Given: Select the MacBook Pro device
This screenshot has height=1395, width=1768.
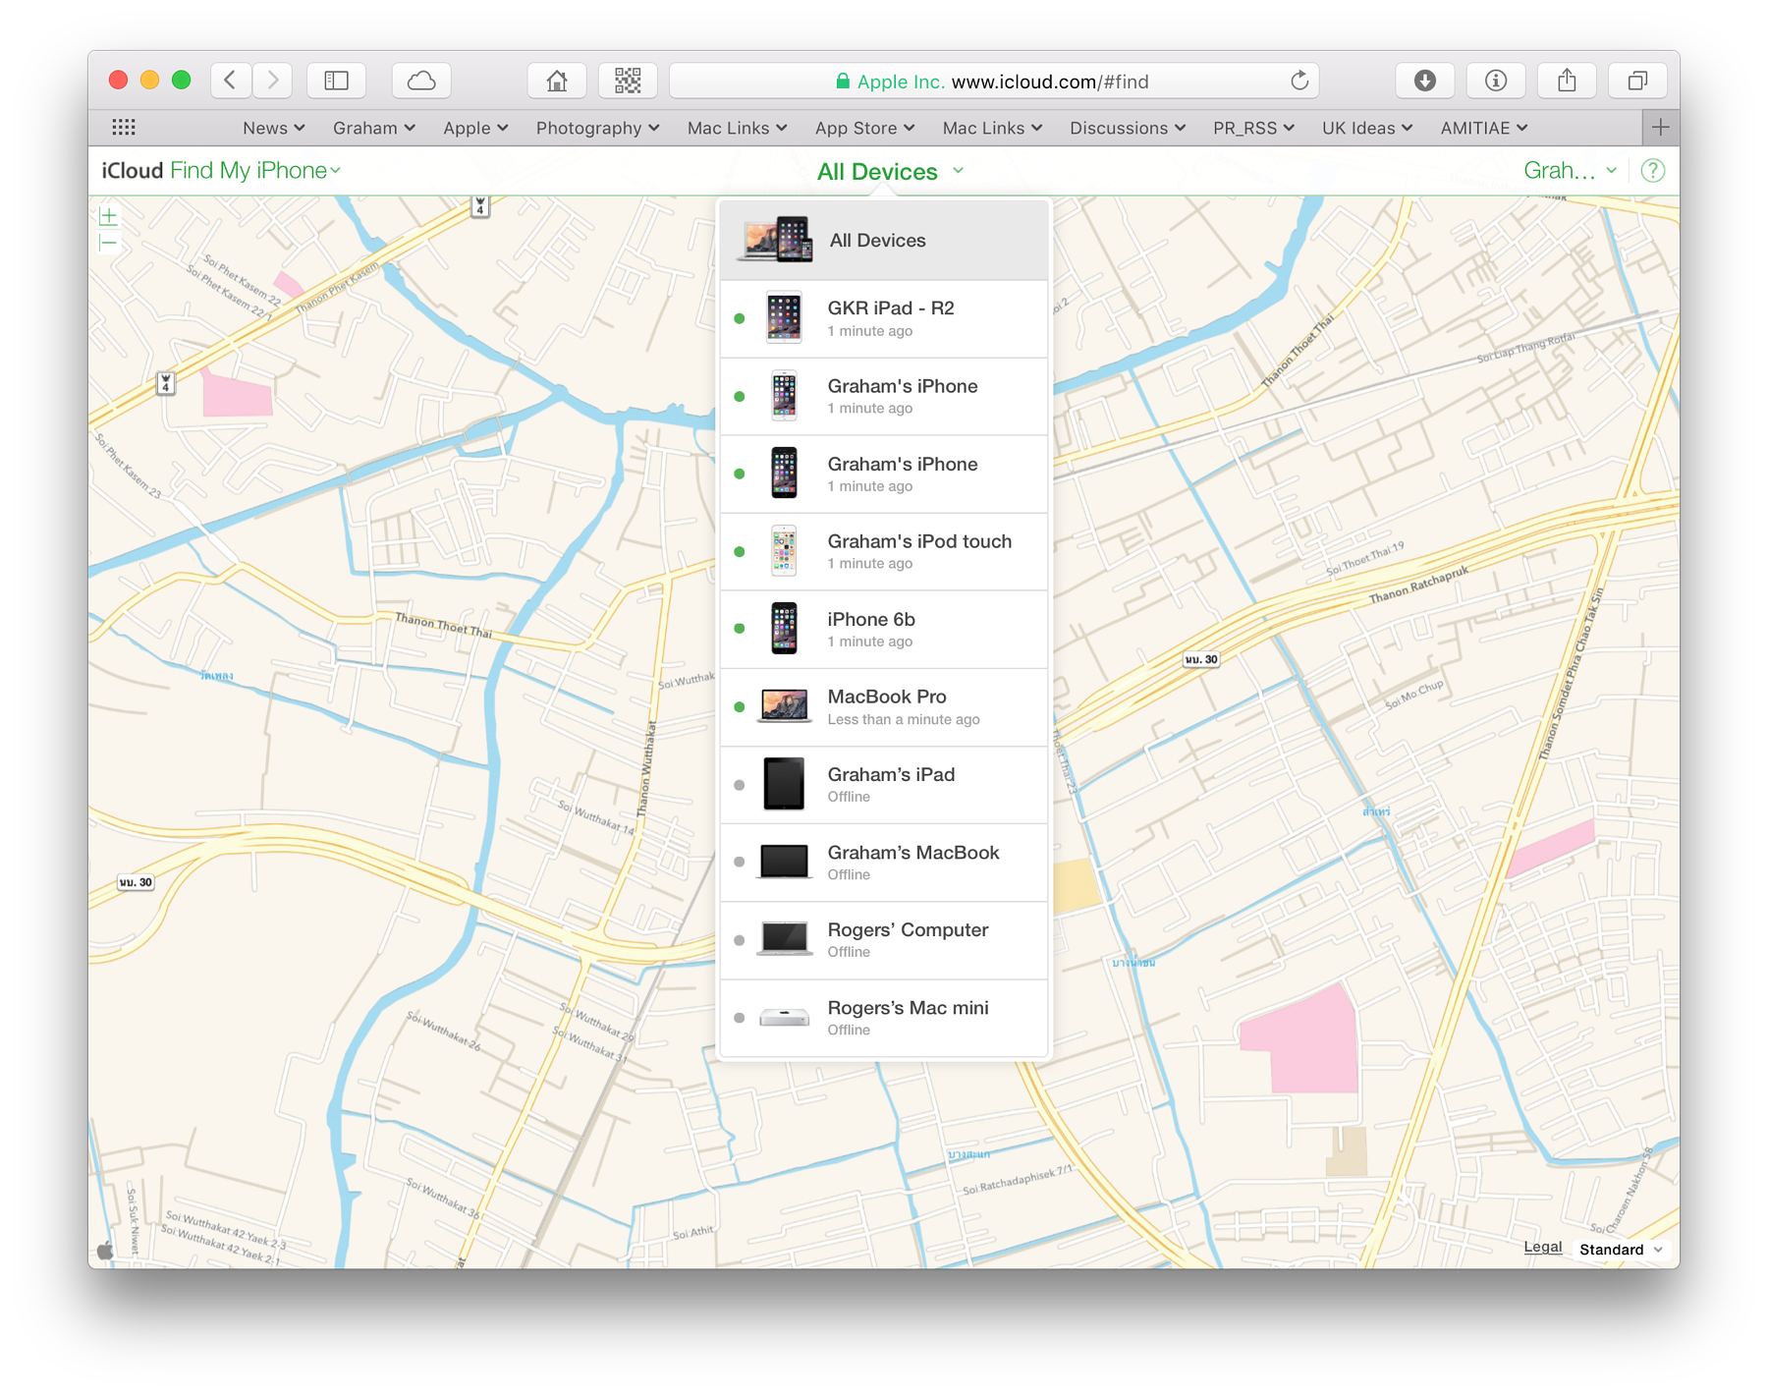Looking at the screenshot, I should [x=884, y=707].
